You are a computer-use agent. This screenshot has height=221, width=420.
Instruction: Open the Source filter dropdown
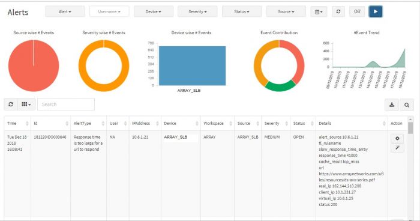[x=286, y=11]
